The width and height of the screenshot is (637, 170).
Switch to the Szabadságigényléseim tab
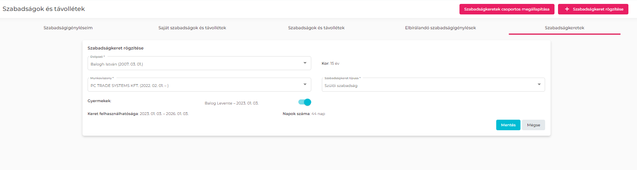(68, 28)
